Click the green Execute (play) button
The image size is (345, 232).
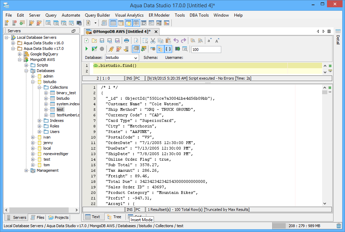click(x=86, y=49)
